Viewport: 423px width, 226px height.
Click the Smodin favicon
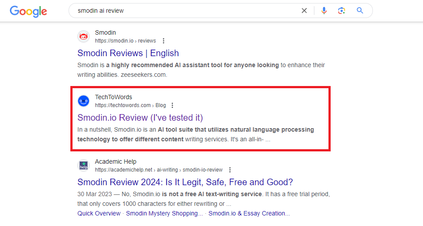[84, 36]
